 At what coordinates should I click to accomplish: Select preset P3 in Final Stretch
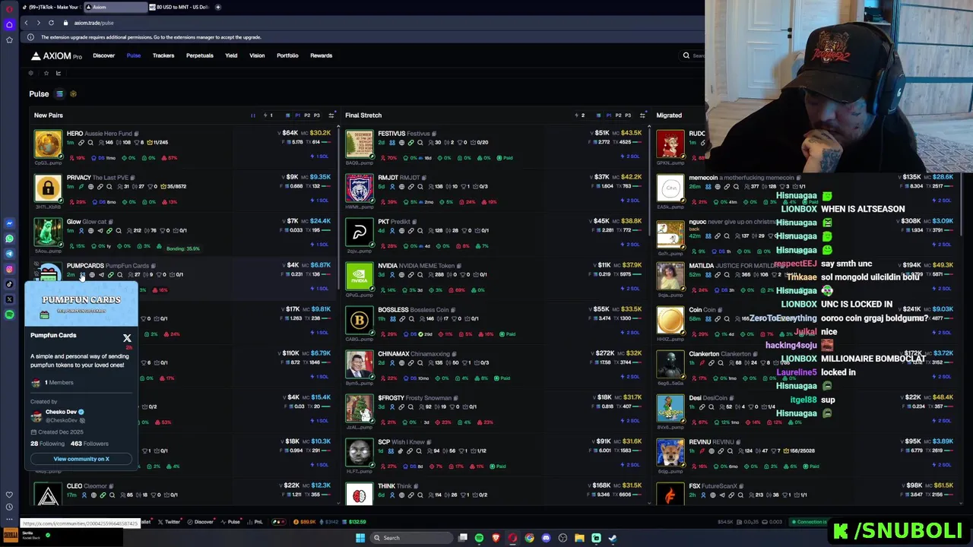click(x=628, y=115)
